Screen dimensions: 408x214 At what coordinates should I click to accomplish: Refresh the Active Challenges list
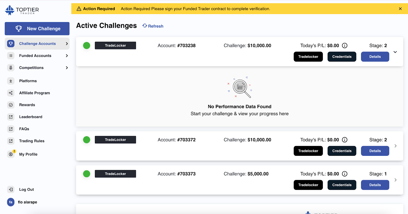[x=153, y=26]
